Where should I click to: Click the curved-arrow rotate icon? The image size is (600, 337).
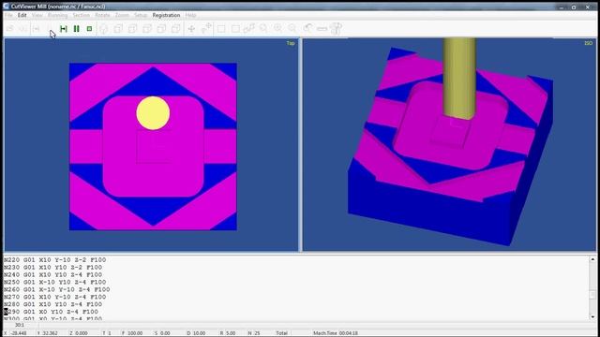click(x=307, y=28)
